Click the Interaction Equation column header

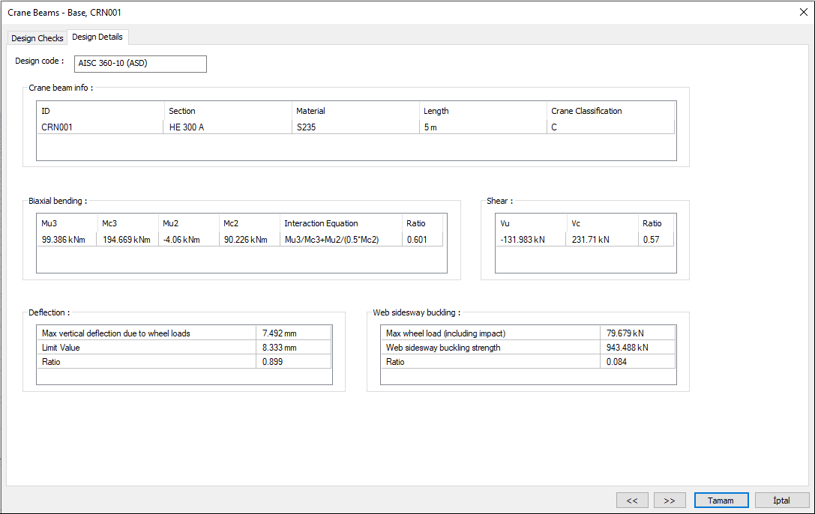pyautogui.click(x=321, y=223)
